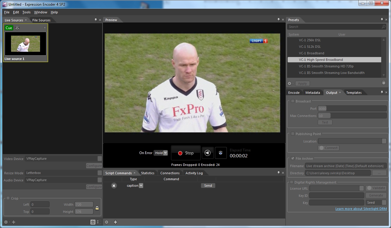Send the script command

click(208, 186)
